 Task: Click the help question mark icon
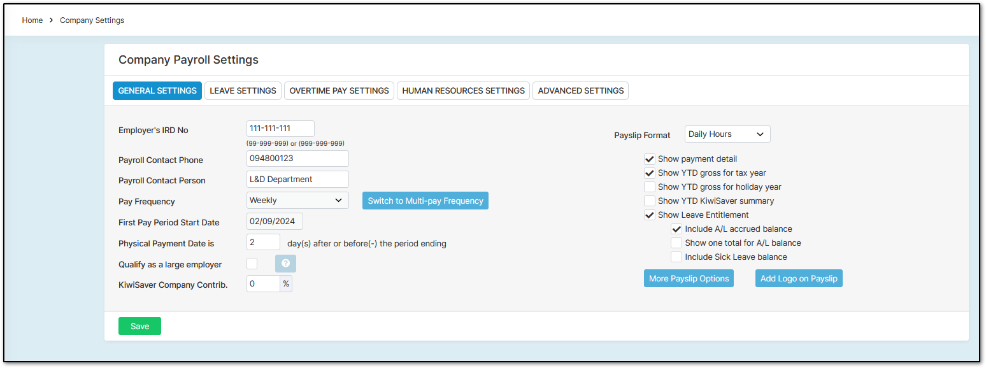click(x=285, y=264)
